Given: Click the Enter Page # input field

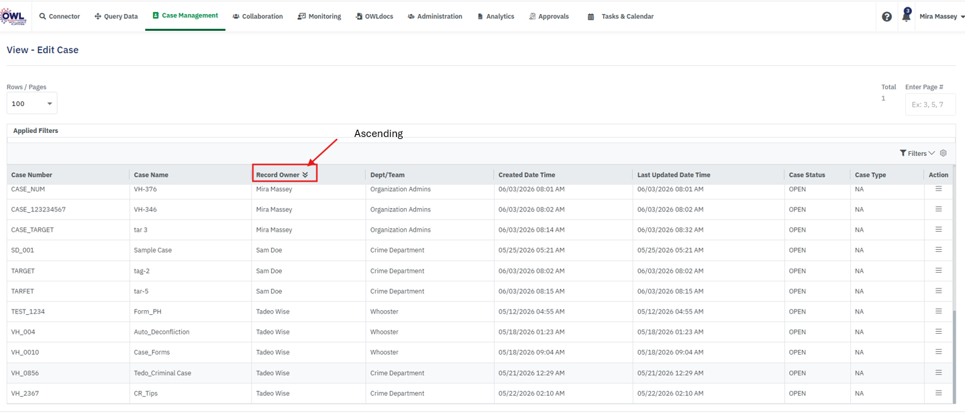Looking at the screenshot, I should pyautogui.click(x=930, y=104).
